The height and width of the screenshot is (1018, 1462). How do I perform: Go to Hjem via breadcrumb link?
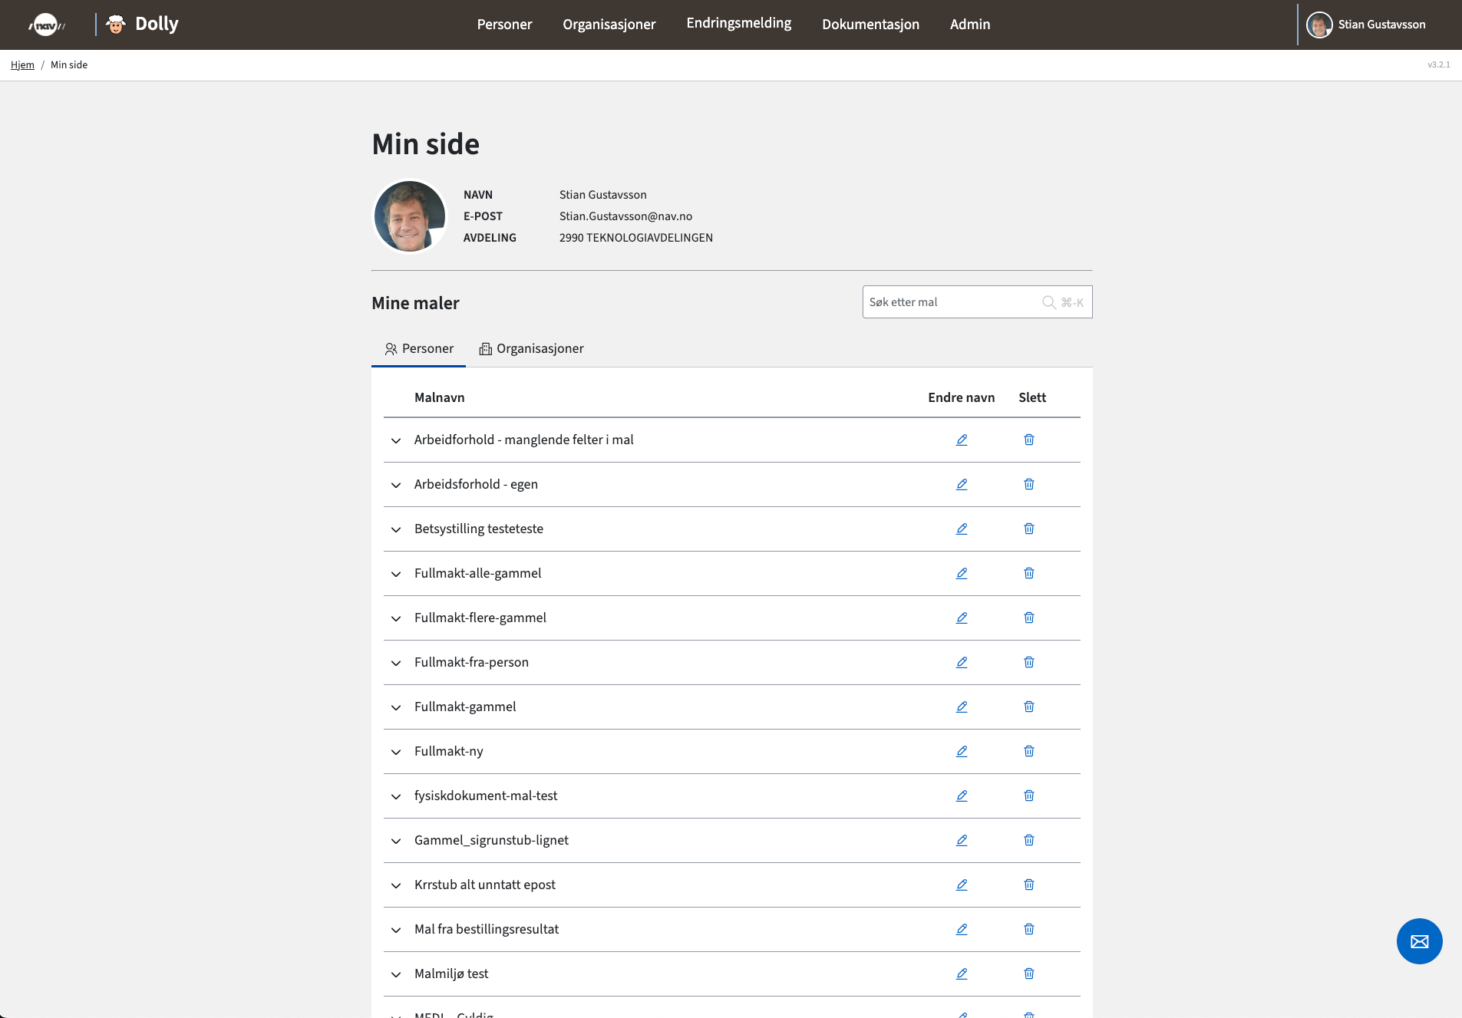(x=22, y=65)
